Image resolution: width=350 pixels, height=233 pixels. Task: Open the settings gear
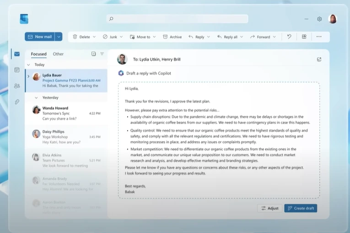click(x=319, y=19)
